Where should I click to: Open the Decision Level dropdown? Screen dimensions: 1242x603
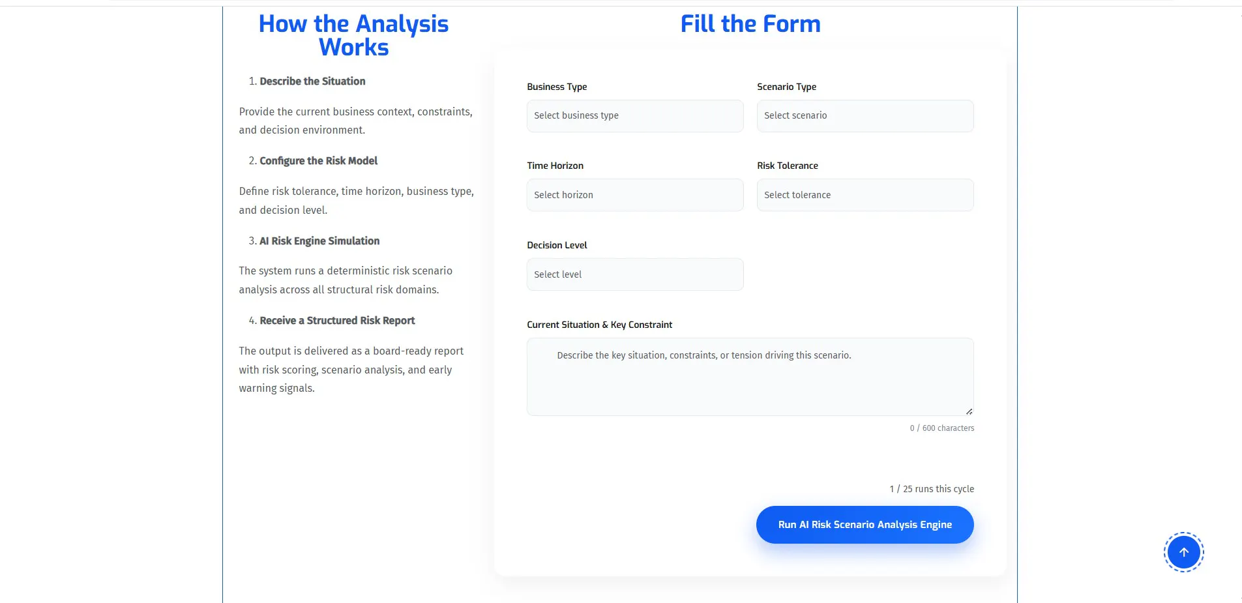click(x=635, y=274)
